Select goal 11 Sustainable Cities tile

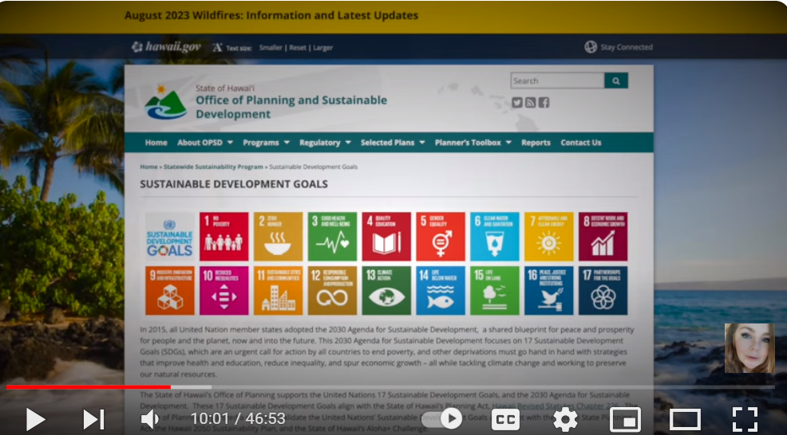click(x=278, y=291)
